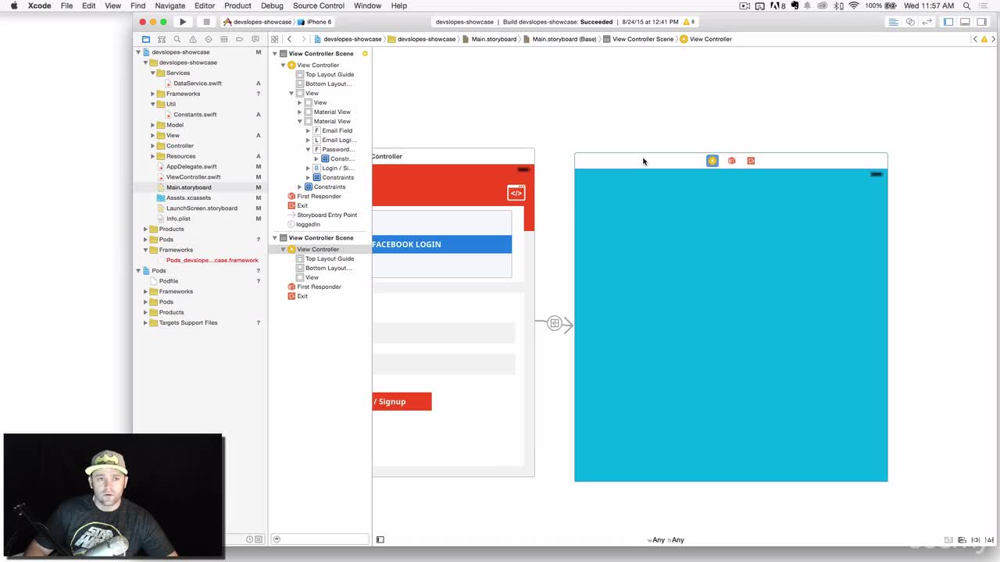Click the issue warning triangle in jump bar
Viewport: 1000px width, 562px height.
[x=984, y=39]
